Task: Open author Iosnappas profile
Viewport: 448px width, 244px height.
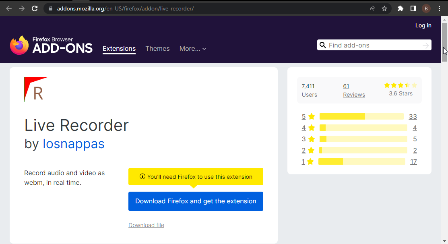Action: (x=73, y=144)
